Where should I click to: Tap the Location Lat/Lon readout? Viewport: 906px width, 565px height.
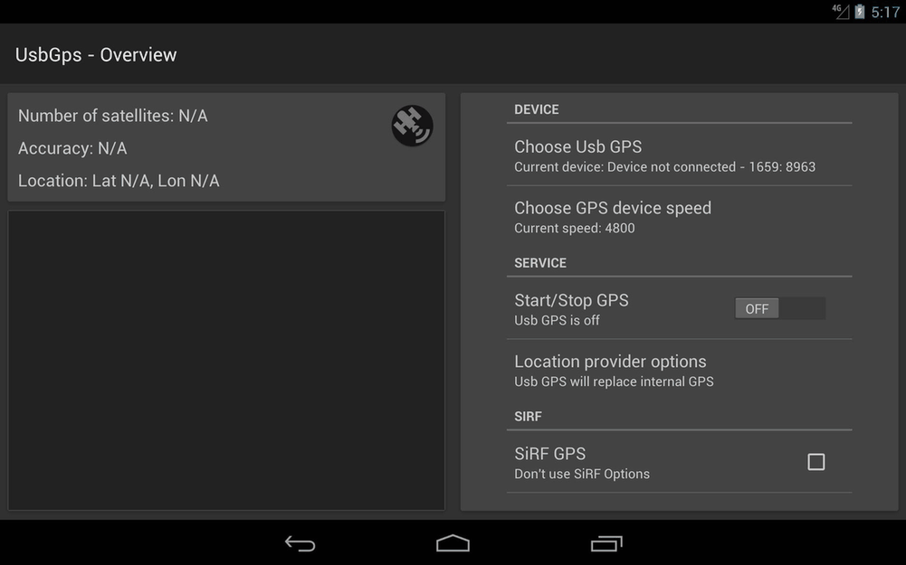coord(119,181)
